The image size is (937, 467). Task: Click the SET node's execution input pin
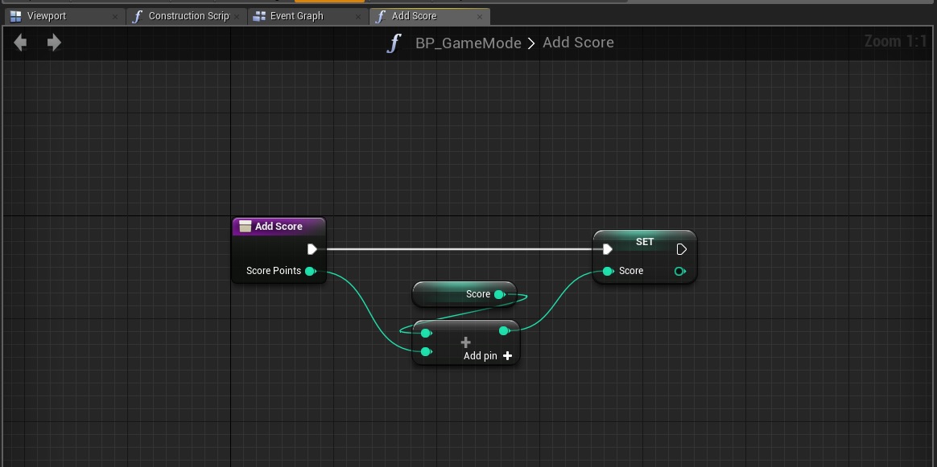coord(608,249)
